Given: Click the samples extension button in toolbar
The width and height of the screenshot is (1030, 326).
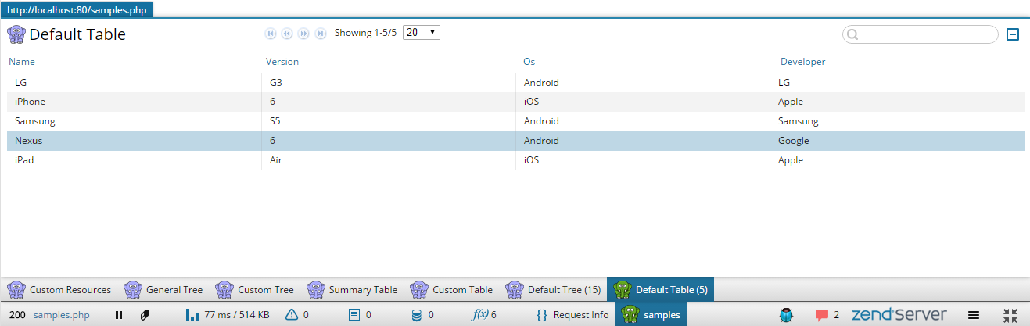Looking at the screenshot, I should (x=651, y=314).
